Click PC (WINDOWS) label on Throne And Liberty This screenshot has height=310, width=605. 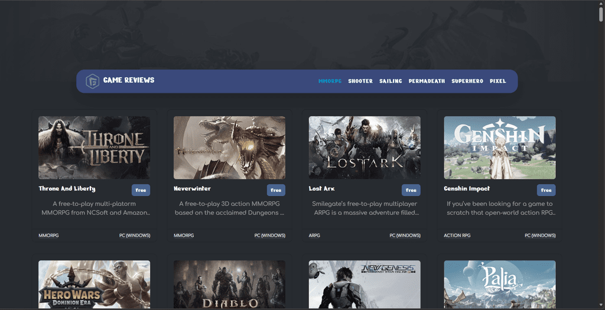pyautogui.click(x=135, y=235)
